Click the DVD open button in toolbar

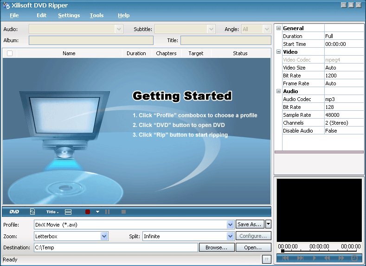tap(14, 212)
